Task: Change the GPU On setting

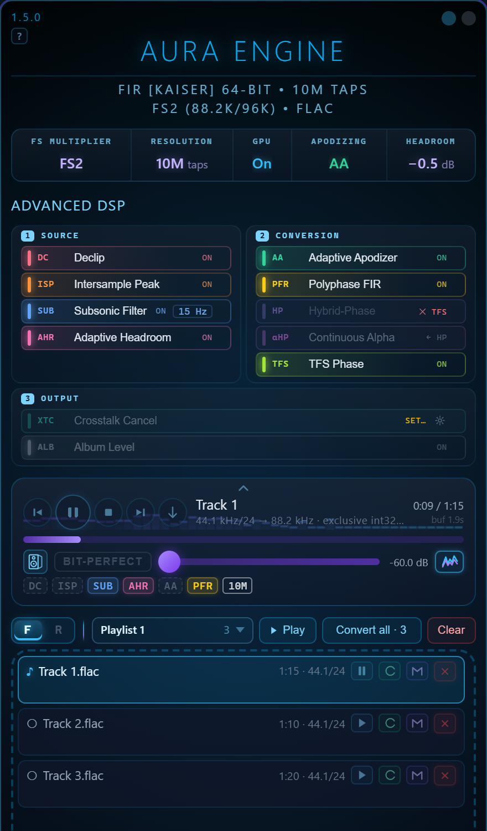Action: [x=262, y=155]
